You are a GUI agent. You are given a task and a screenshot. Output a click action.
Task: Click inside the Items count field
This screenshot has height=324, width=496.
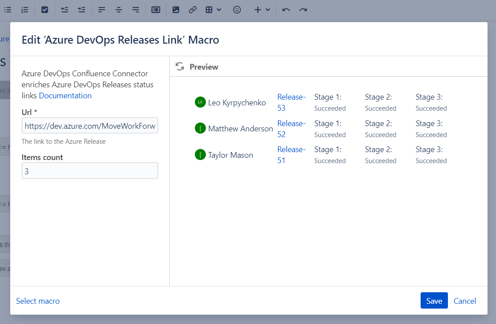90,171
